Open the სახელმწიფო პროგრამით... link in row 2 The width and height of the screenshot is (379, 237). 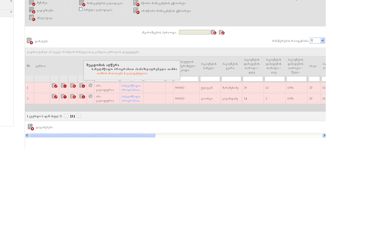[x=131, y=98]
